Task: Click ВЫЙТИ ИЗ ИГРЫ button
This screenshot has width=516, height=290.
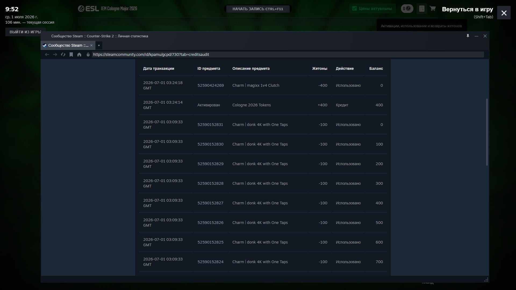Action: coord(25,32)
